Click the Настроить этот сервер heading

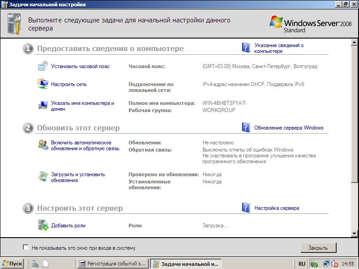pos(80,208)
